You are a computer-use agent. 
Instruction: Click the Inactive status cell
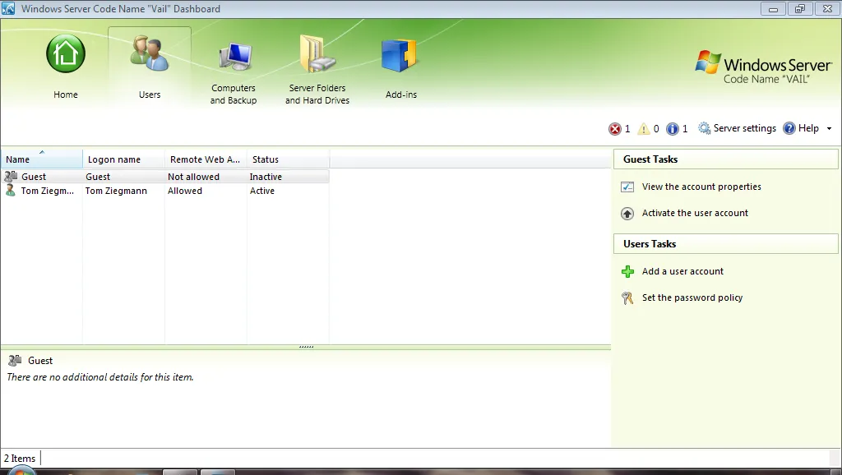click(x=266, y=177)
